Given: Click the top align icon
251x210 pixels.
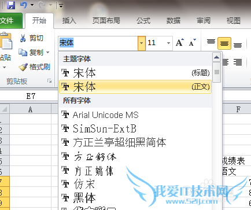Looking at the screenshot, I should (211, 41).
